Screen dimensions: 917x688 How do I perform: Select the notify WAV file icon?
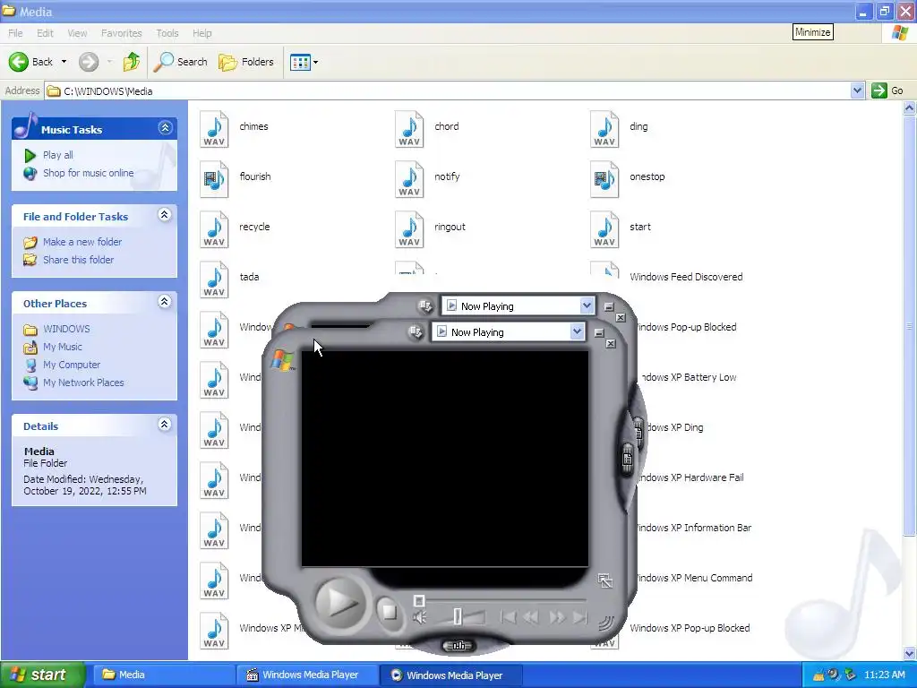(x=409, y=179)
